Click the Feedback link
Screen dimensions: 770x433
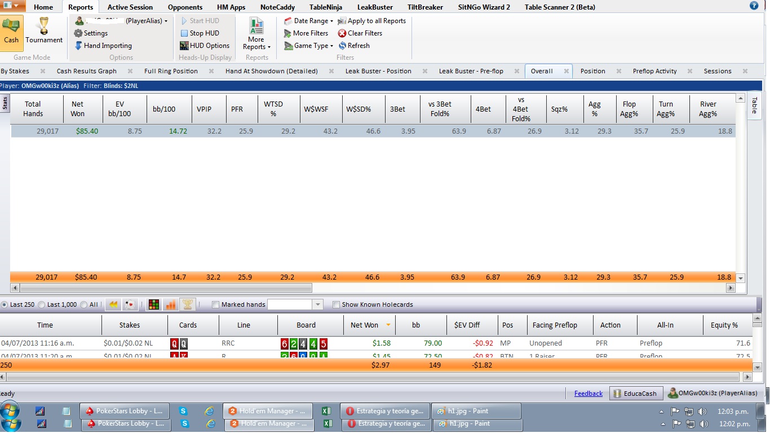tap(588, 394)
